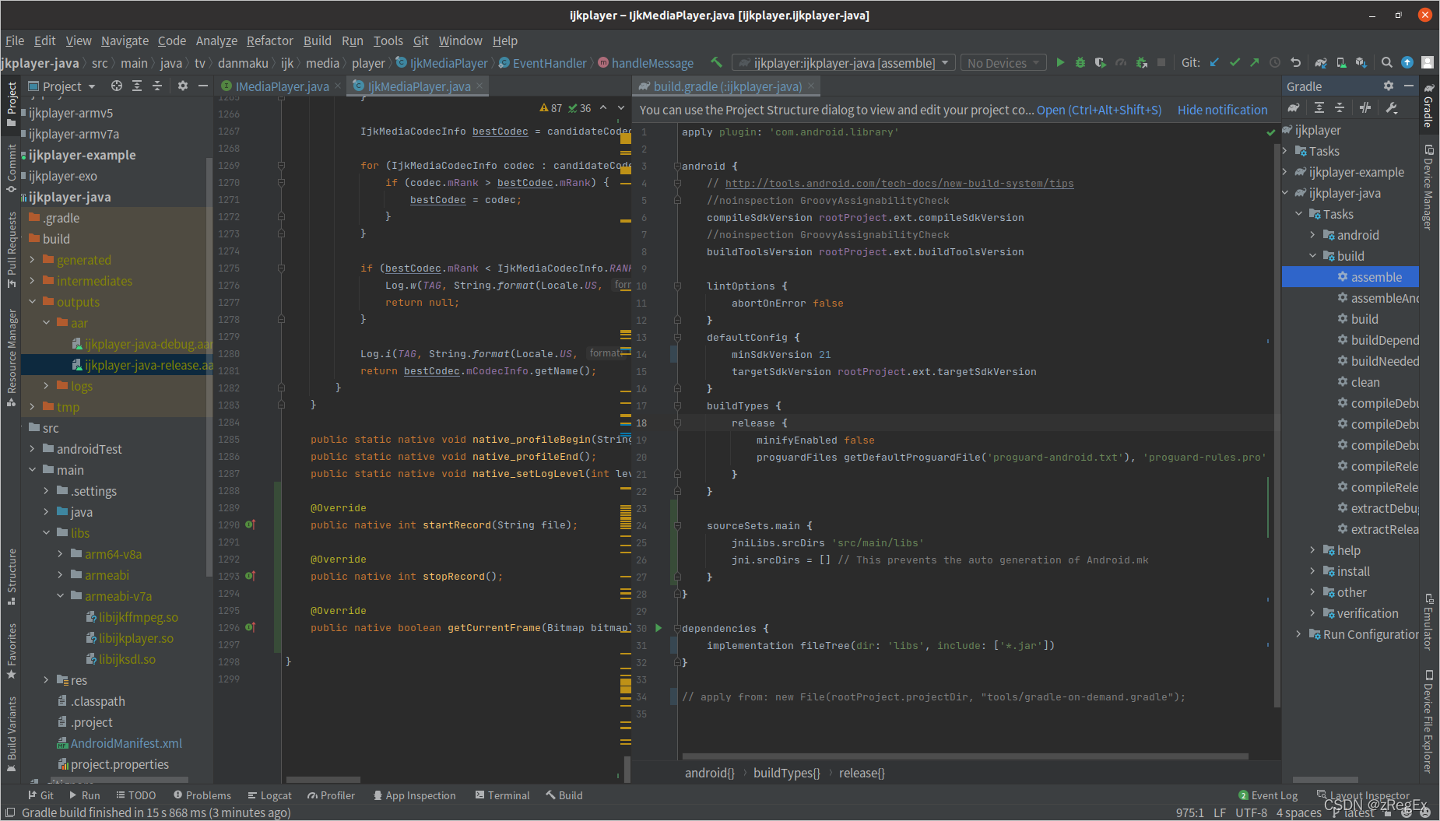Viewport: 1440px width, 821px height.
Task: Open the Refactor menu
Action: tap(269, 40)
